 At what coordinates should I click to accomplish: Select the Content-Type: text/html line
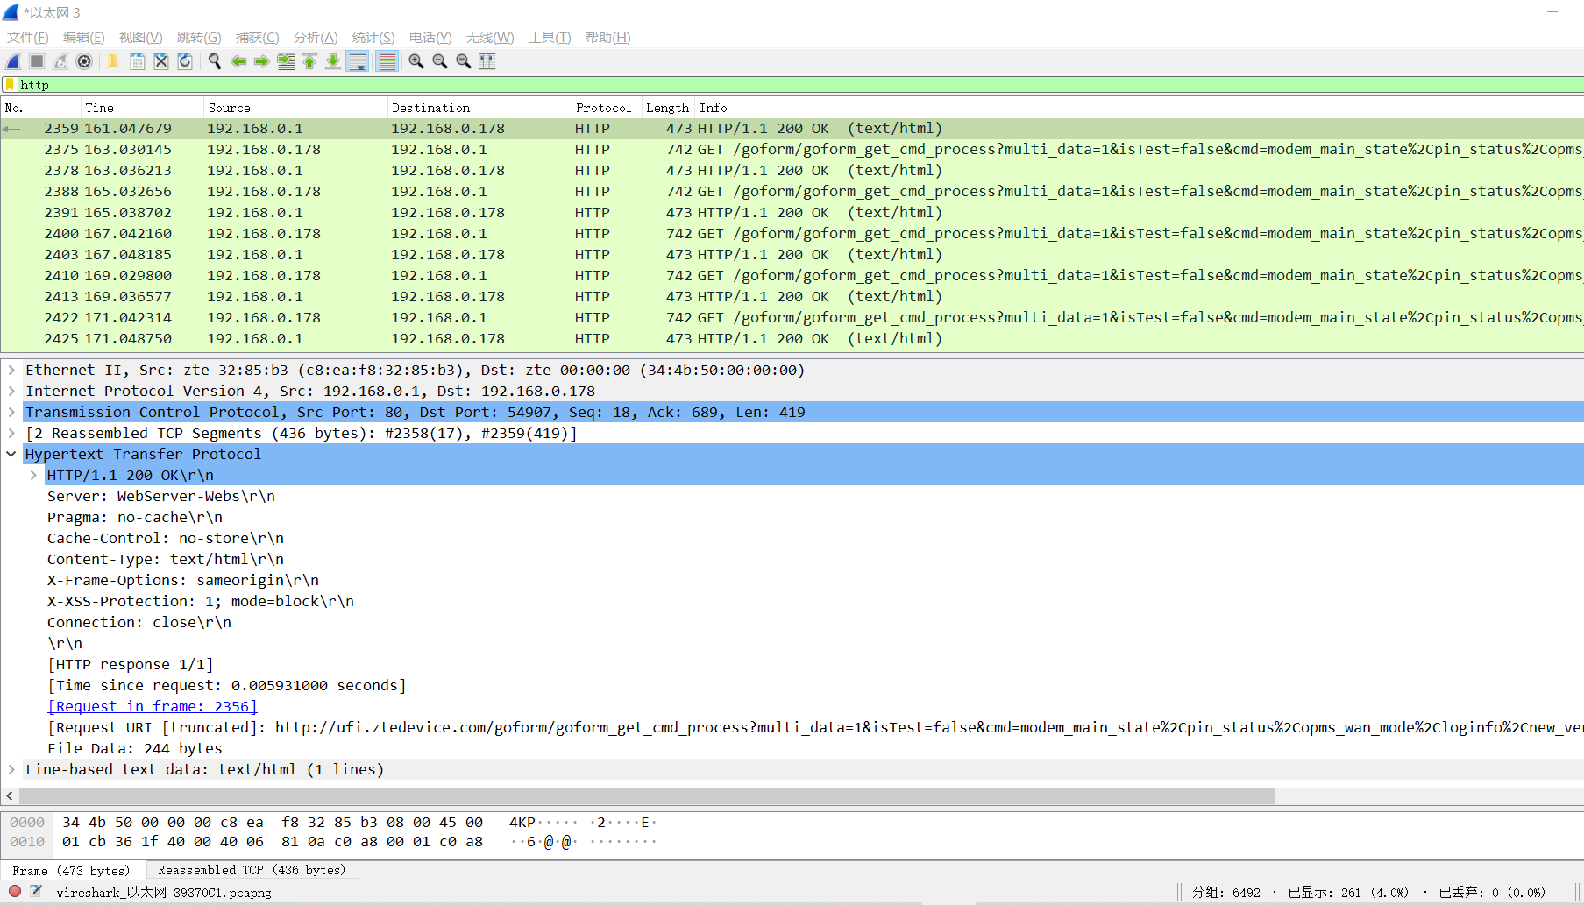166,560
